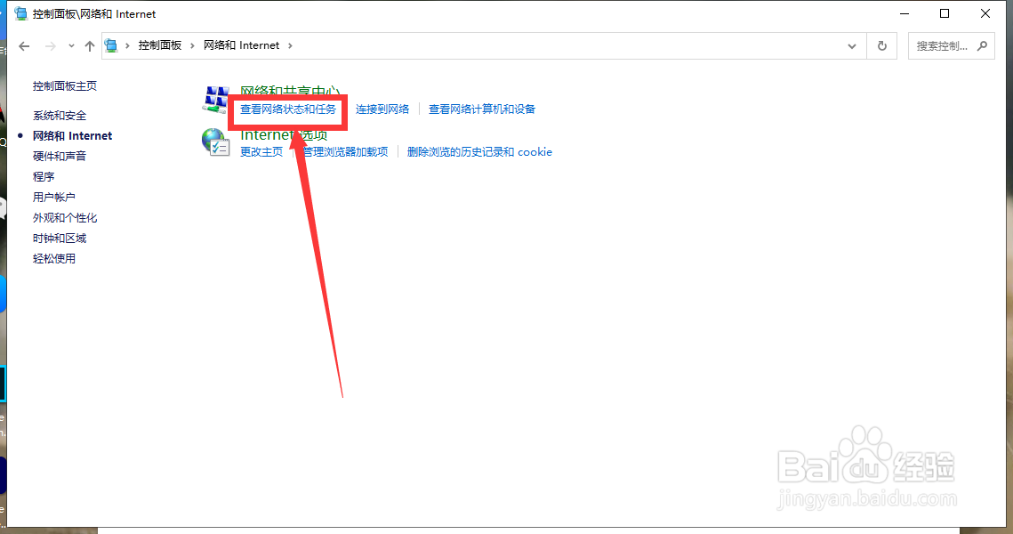Open 网络和共享中心 via its monitor icon
Image resolution: width=1013 pixels, height=534 pixels.
click(x=215, y=98)
